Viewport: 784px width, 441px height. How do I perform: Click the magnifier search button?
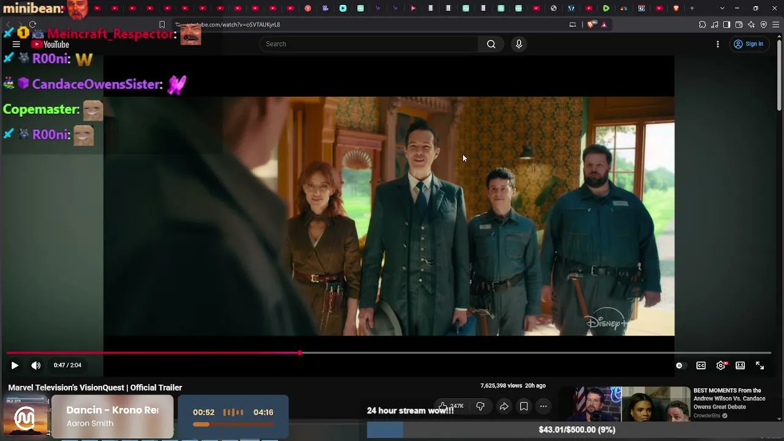(x=491, y=44)
